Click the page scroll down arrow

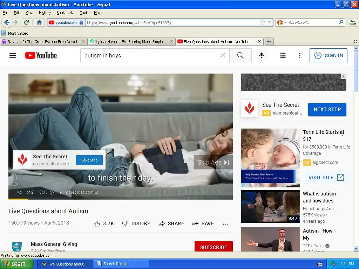click(x=356, y=248)
